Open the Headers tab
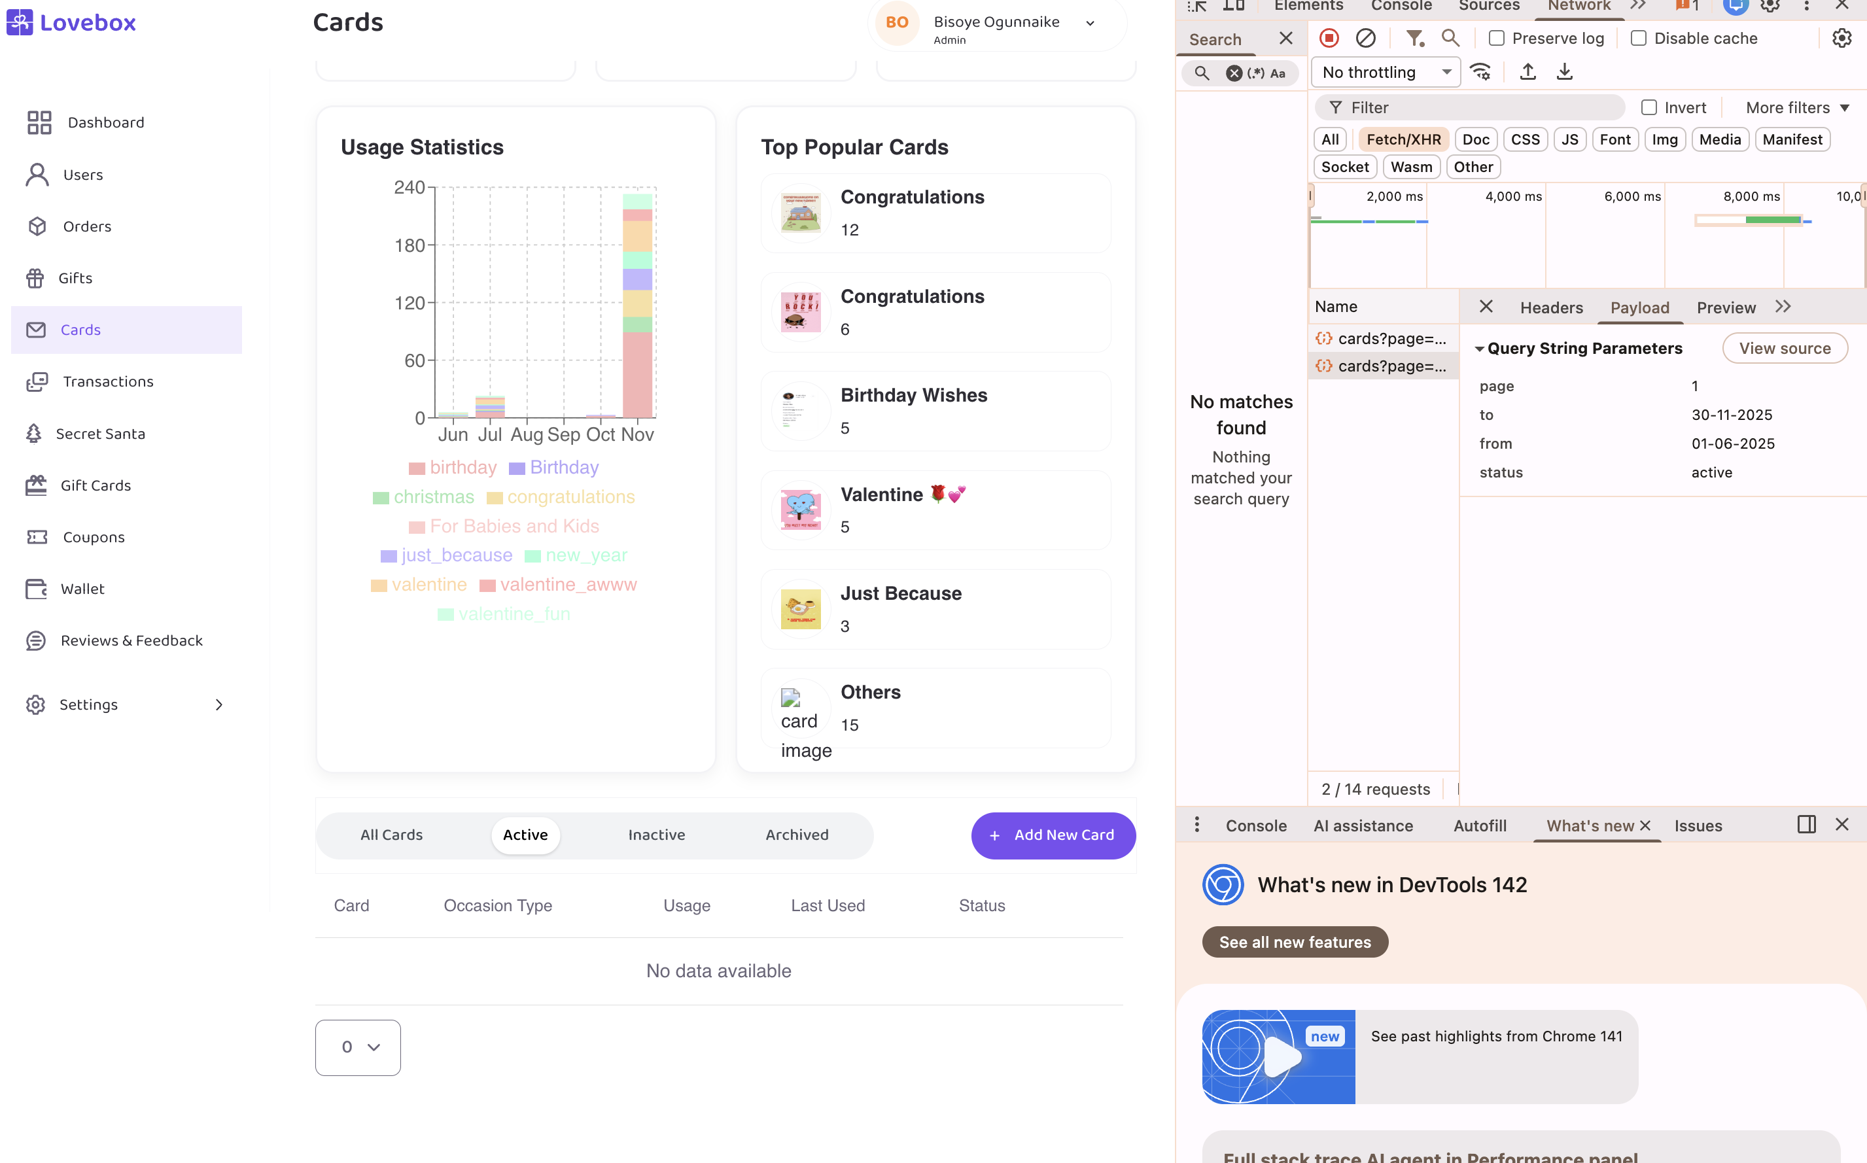 pyautogui.click(x=1551, y=307)
